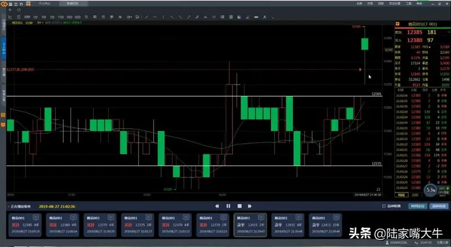The width and height of the screenshot is (451, 247).
Task: Click the orange grid icon next to app logo
Action: 28,3
